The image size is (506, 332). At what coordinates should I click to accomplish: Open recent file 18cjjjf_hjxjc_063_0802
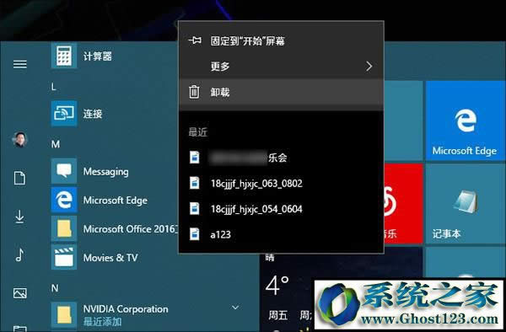click(281, 184)
